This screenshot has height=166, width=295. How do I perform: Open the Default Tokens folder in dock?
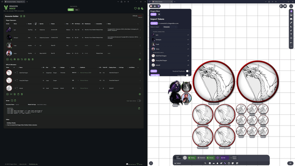(x=233, y=158)
